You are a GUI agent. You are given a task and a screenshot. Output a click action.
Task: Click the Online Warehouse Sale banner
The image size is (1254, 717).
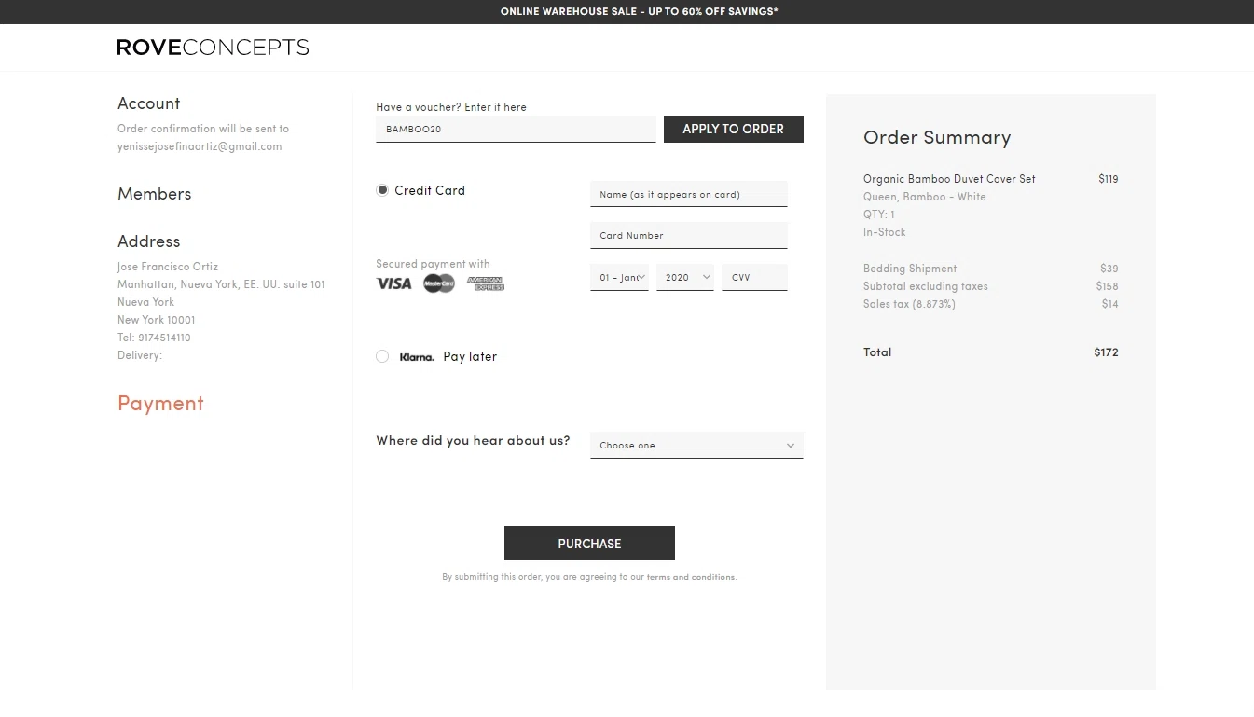640,11
